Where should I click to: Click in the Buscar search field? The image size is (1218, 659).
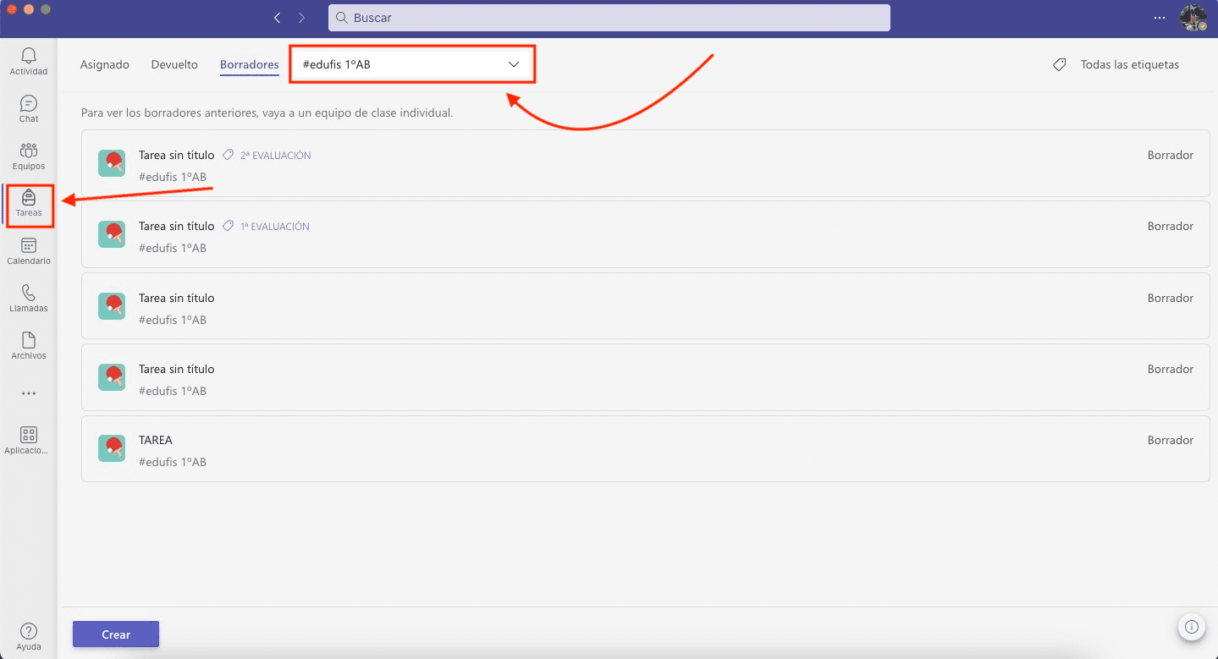(x=609, y=18)
